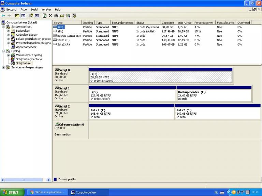Click the Up one level folder icon
The image size is (262, 196).
point(17,15)
